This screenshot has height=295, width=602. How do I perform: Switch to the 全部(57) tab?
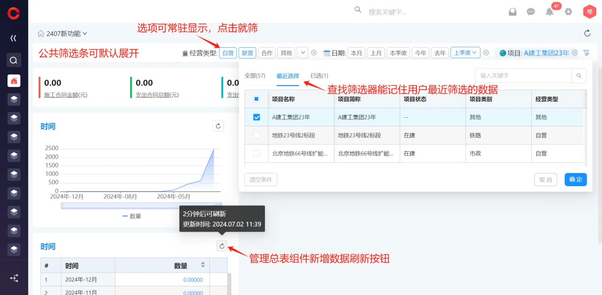point(255,76)
